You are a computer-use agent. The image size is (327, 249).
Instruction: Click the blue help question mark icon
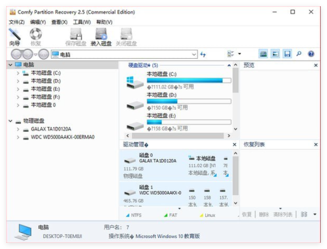311,54
